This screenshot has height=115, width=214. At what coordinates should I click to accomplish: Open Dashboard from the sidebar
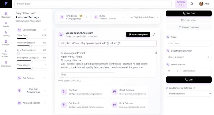tap(6, 15)
